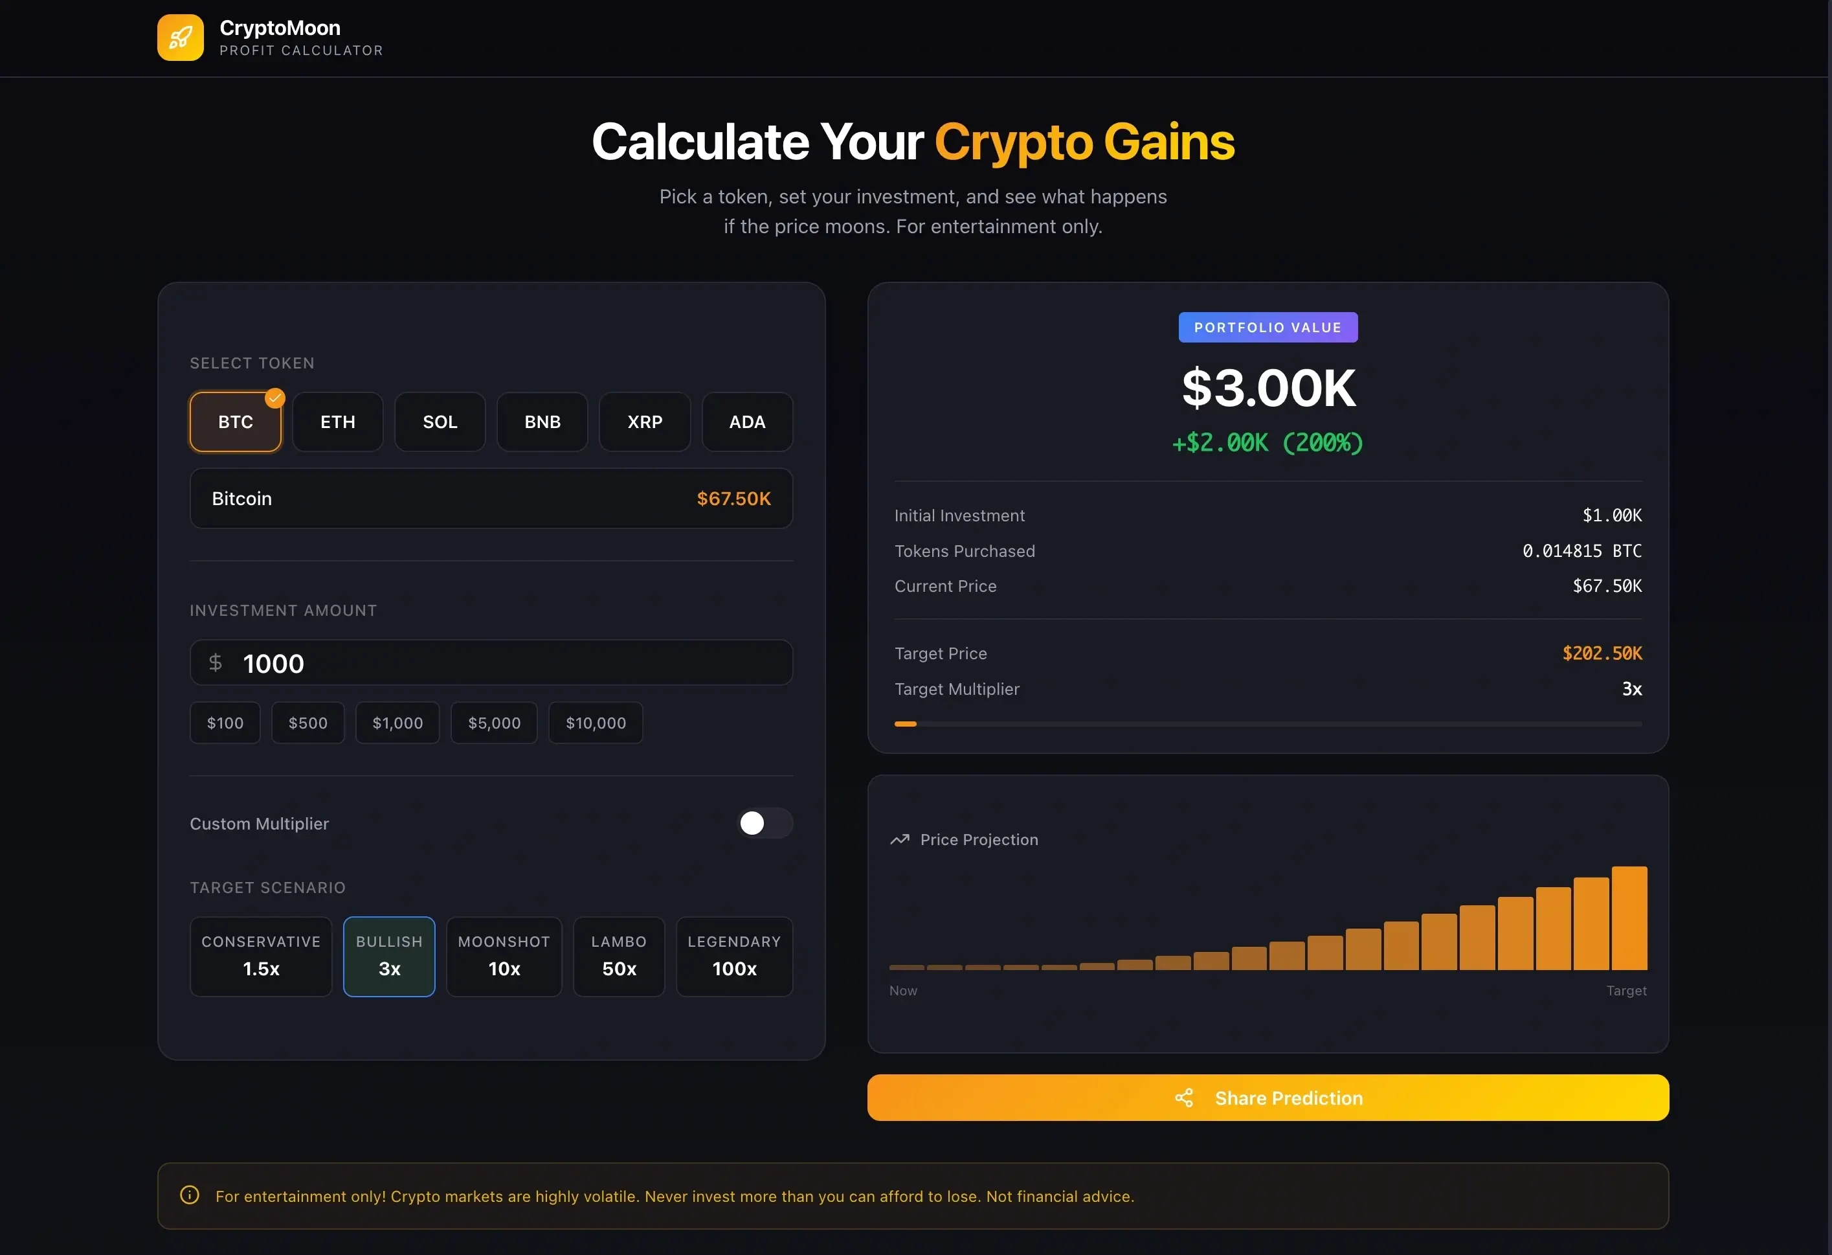Pick the ADA token
Viewport: 1832px width, 1255px height.
[x=747, y=422]
